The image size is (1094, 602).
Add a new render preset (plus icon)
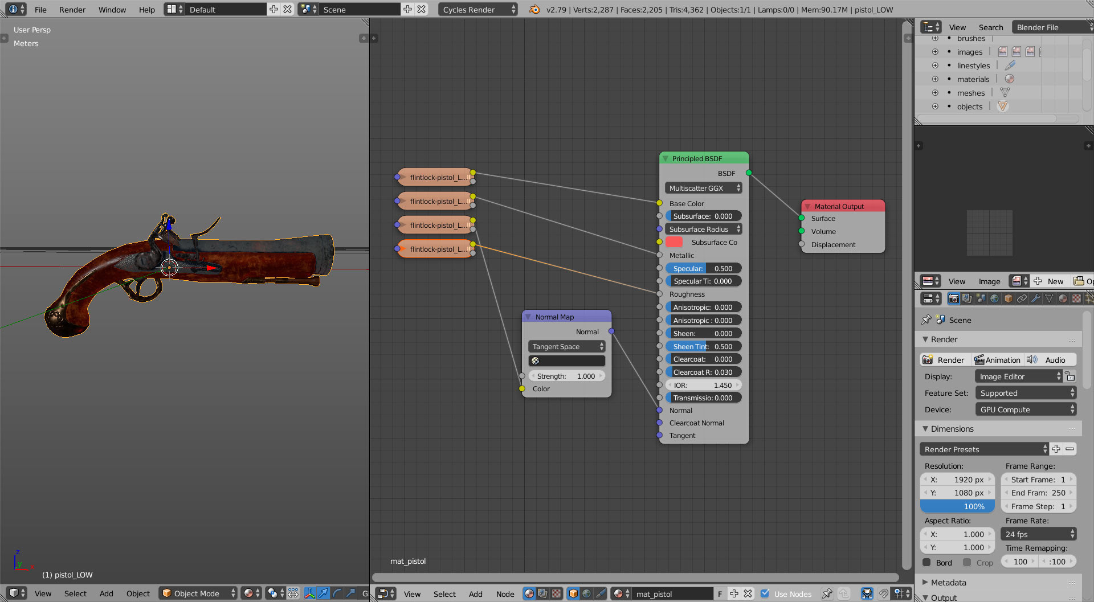[x=1056, y=449]
